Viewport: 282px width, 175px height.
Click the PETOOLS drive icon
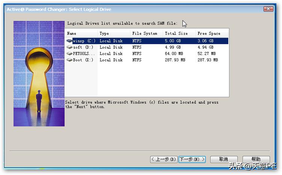[69, 54]
